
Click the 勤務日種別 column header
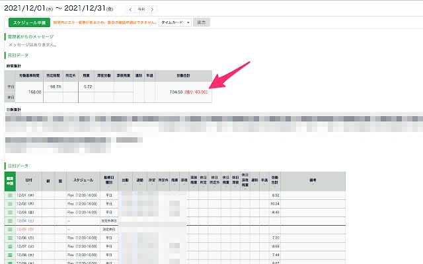[x=109, y=180]
